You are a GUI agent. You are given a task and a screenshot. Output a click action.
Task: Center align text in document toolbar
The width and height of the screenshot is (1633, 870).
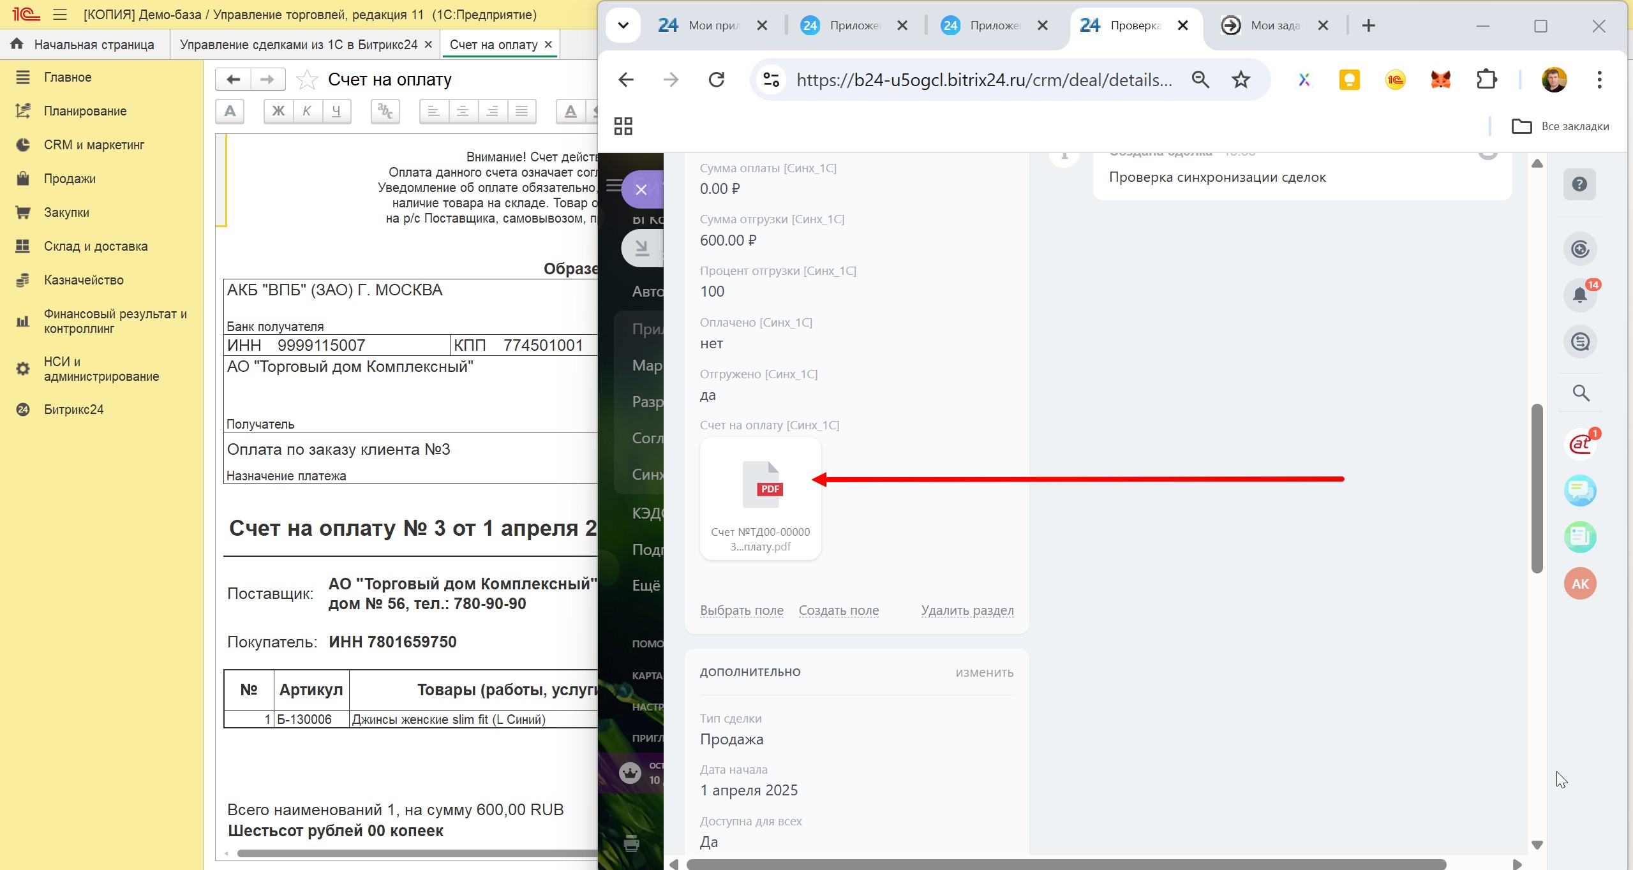pos(463,111)
